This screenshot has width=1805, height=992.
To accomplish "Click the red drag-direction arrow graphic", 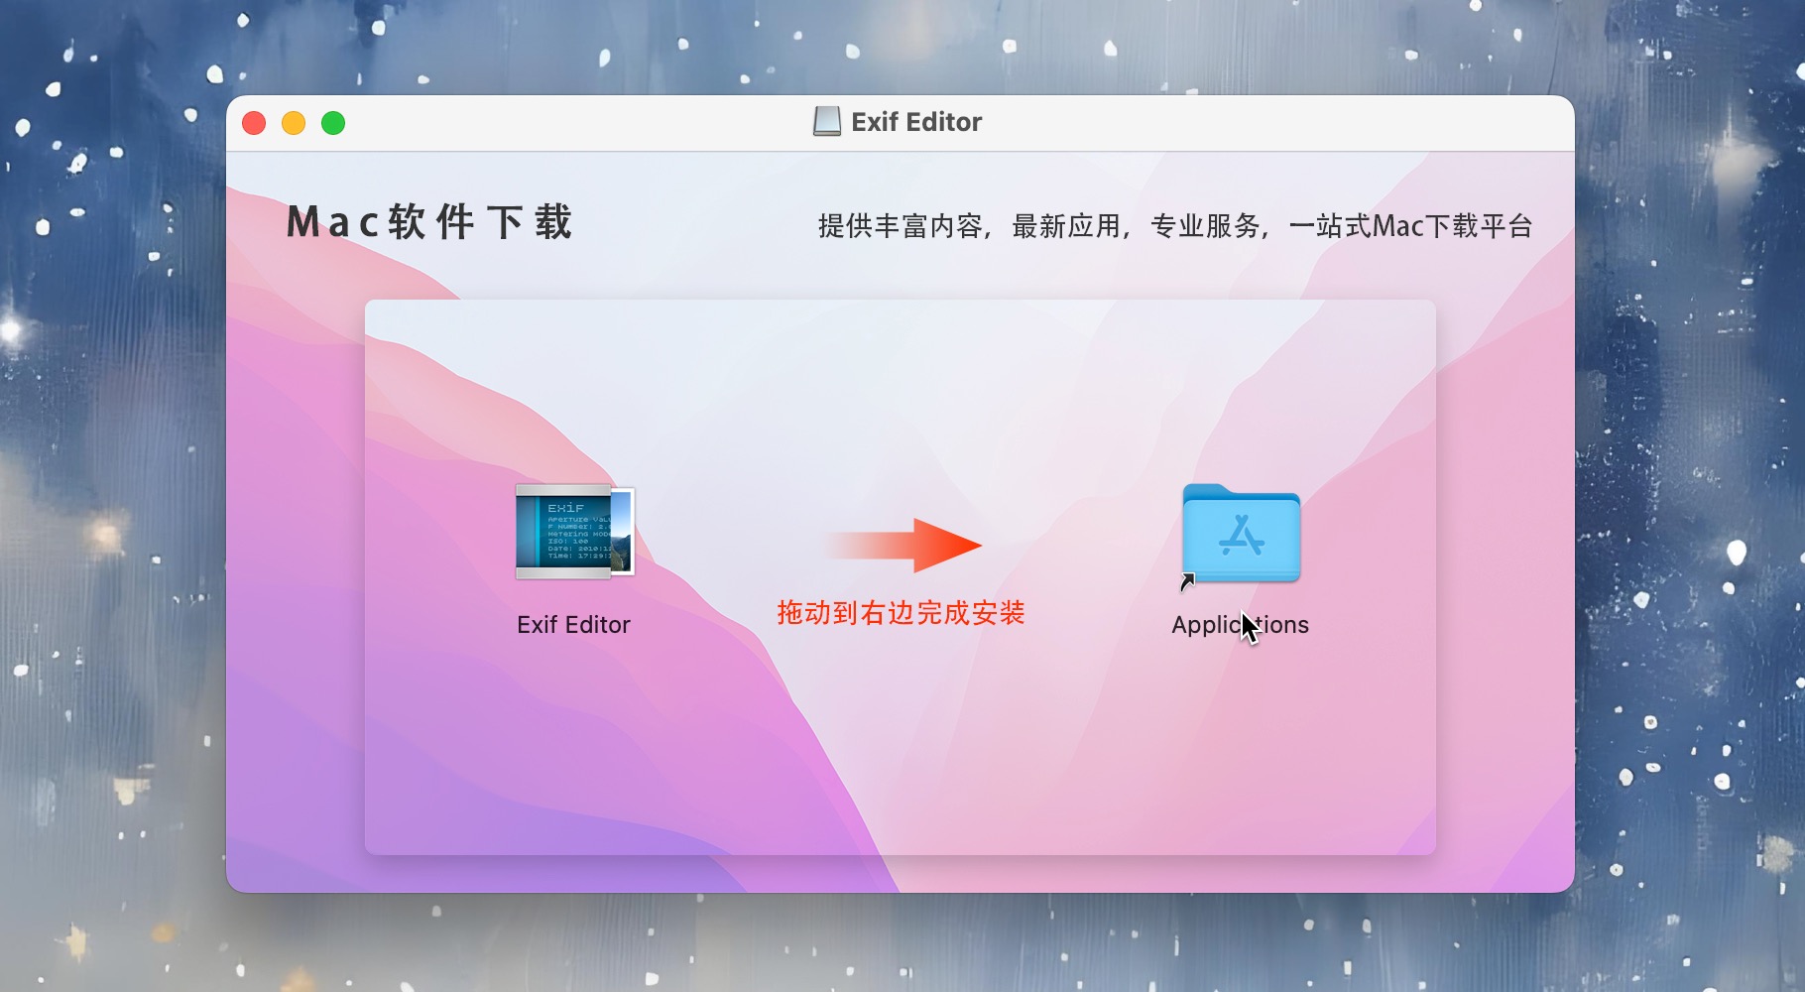I will click(x=902, y=546).
